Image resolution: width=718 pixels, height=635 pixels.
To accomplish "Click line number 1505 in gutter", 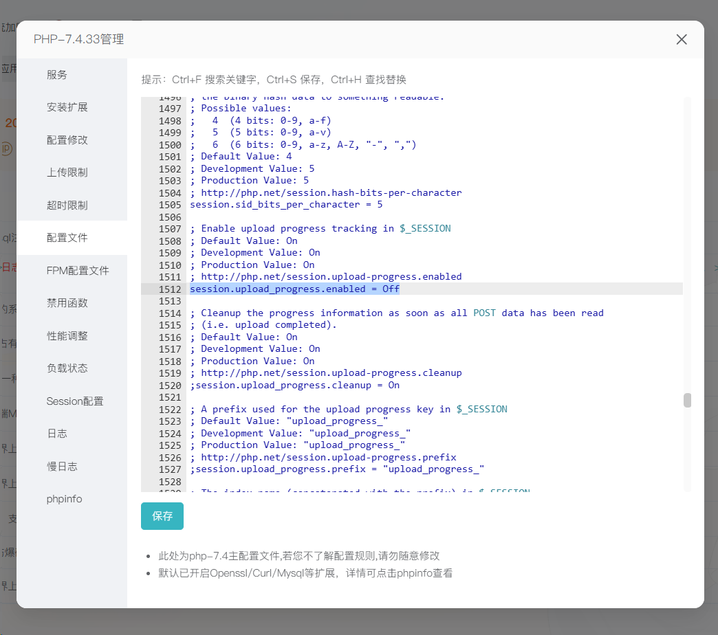I will (x=170, y=205).
